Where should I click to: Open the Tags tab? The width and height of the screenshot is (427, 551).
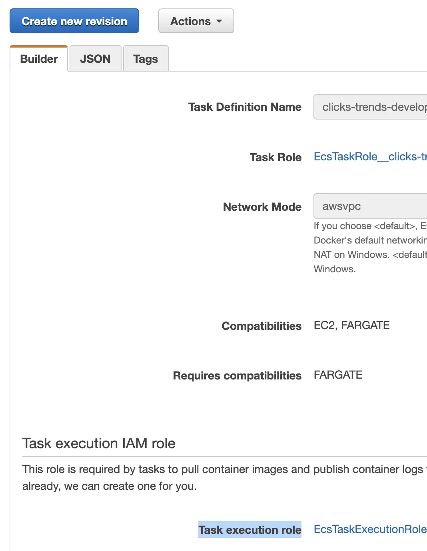coord(146,59)
